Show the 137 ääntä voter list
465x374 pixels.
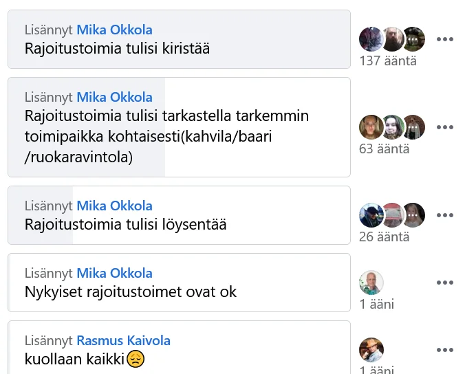click(388, 60)
